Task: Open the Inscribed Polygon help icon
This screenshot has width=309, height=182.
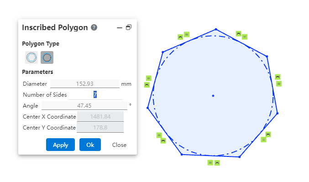Action: (x=94, y=27)
